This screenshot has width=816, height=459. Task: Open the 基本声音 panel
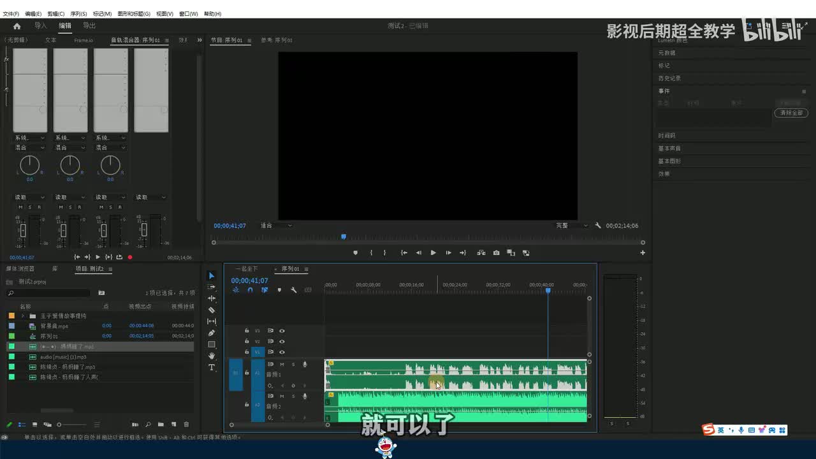click(x=669, y=149)
